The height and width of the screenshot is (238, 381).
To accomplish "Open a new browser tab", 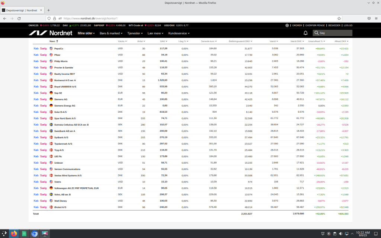I will [48, 10].
